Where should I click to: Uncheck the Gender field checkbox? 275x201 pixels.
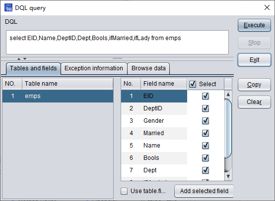pyautogui.click(x=206, y=121)
